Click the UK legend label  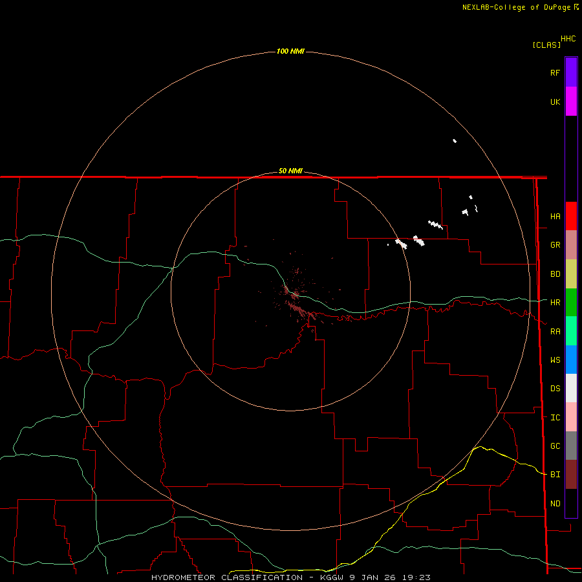click(555, 102)
